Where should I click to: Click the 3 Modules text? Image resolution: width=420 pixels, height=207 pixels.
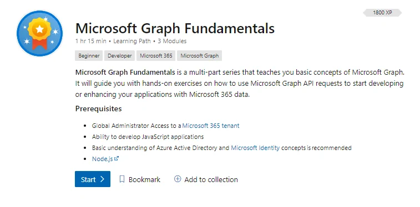point(172,41)
